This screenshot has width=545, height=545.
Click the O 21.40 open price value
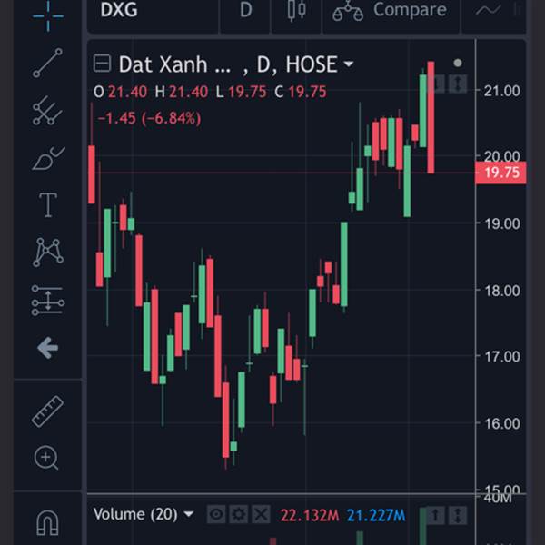(120, 92)
